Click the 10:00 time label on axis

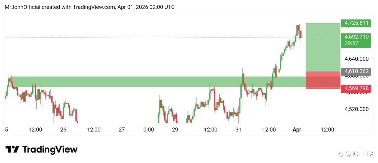click(147, 129)
